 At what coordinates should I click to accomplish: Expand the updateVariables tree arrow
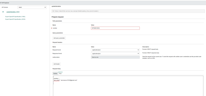(x=3, y=12)
